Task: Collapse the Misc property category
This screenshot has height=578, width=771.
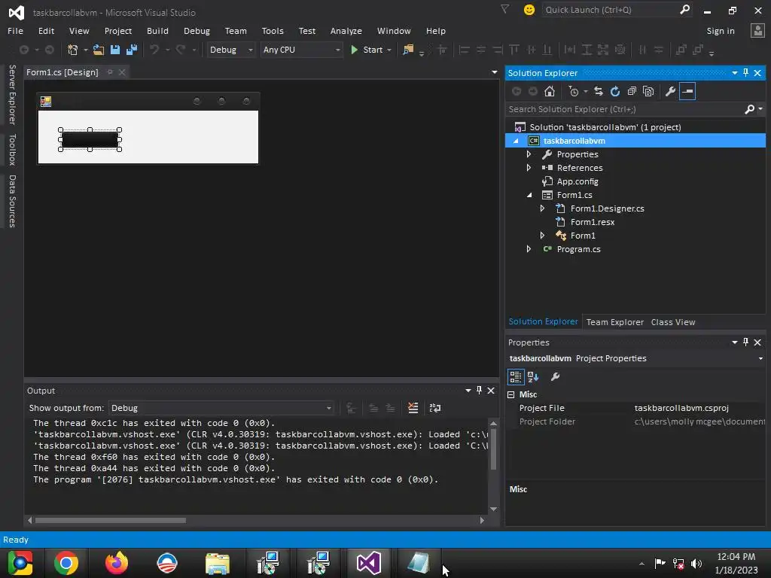Action: [x=511, y=394]
